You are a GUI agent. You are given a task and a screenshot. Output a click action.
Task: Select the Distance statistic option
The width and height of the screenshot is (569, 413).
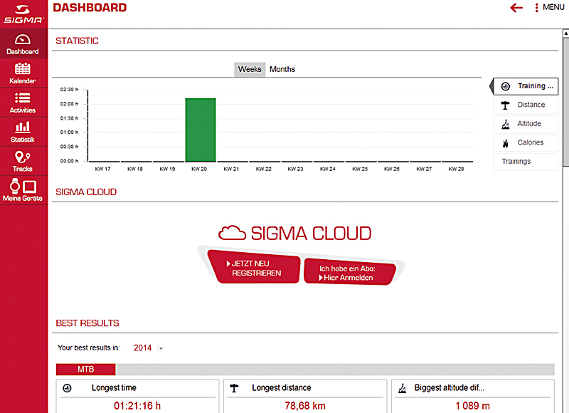(526, 105)
